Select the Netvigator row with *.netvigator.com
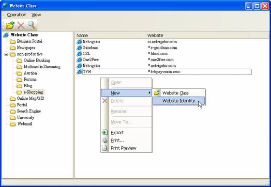This screenshot has width=271, height=187. 164,66
